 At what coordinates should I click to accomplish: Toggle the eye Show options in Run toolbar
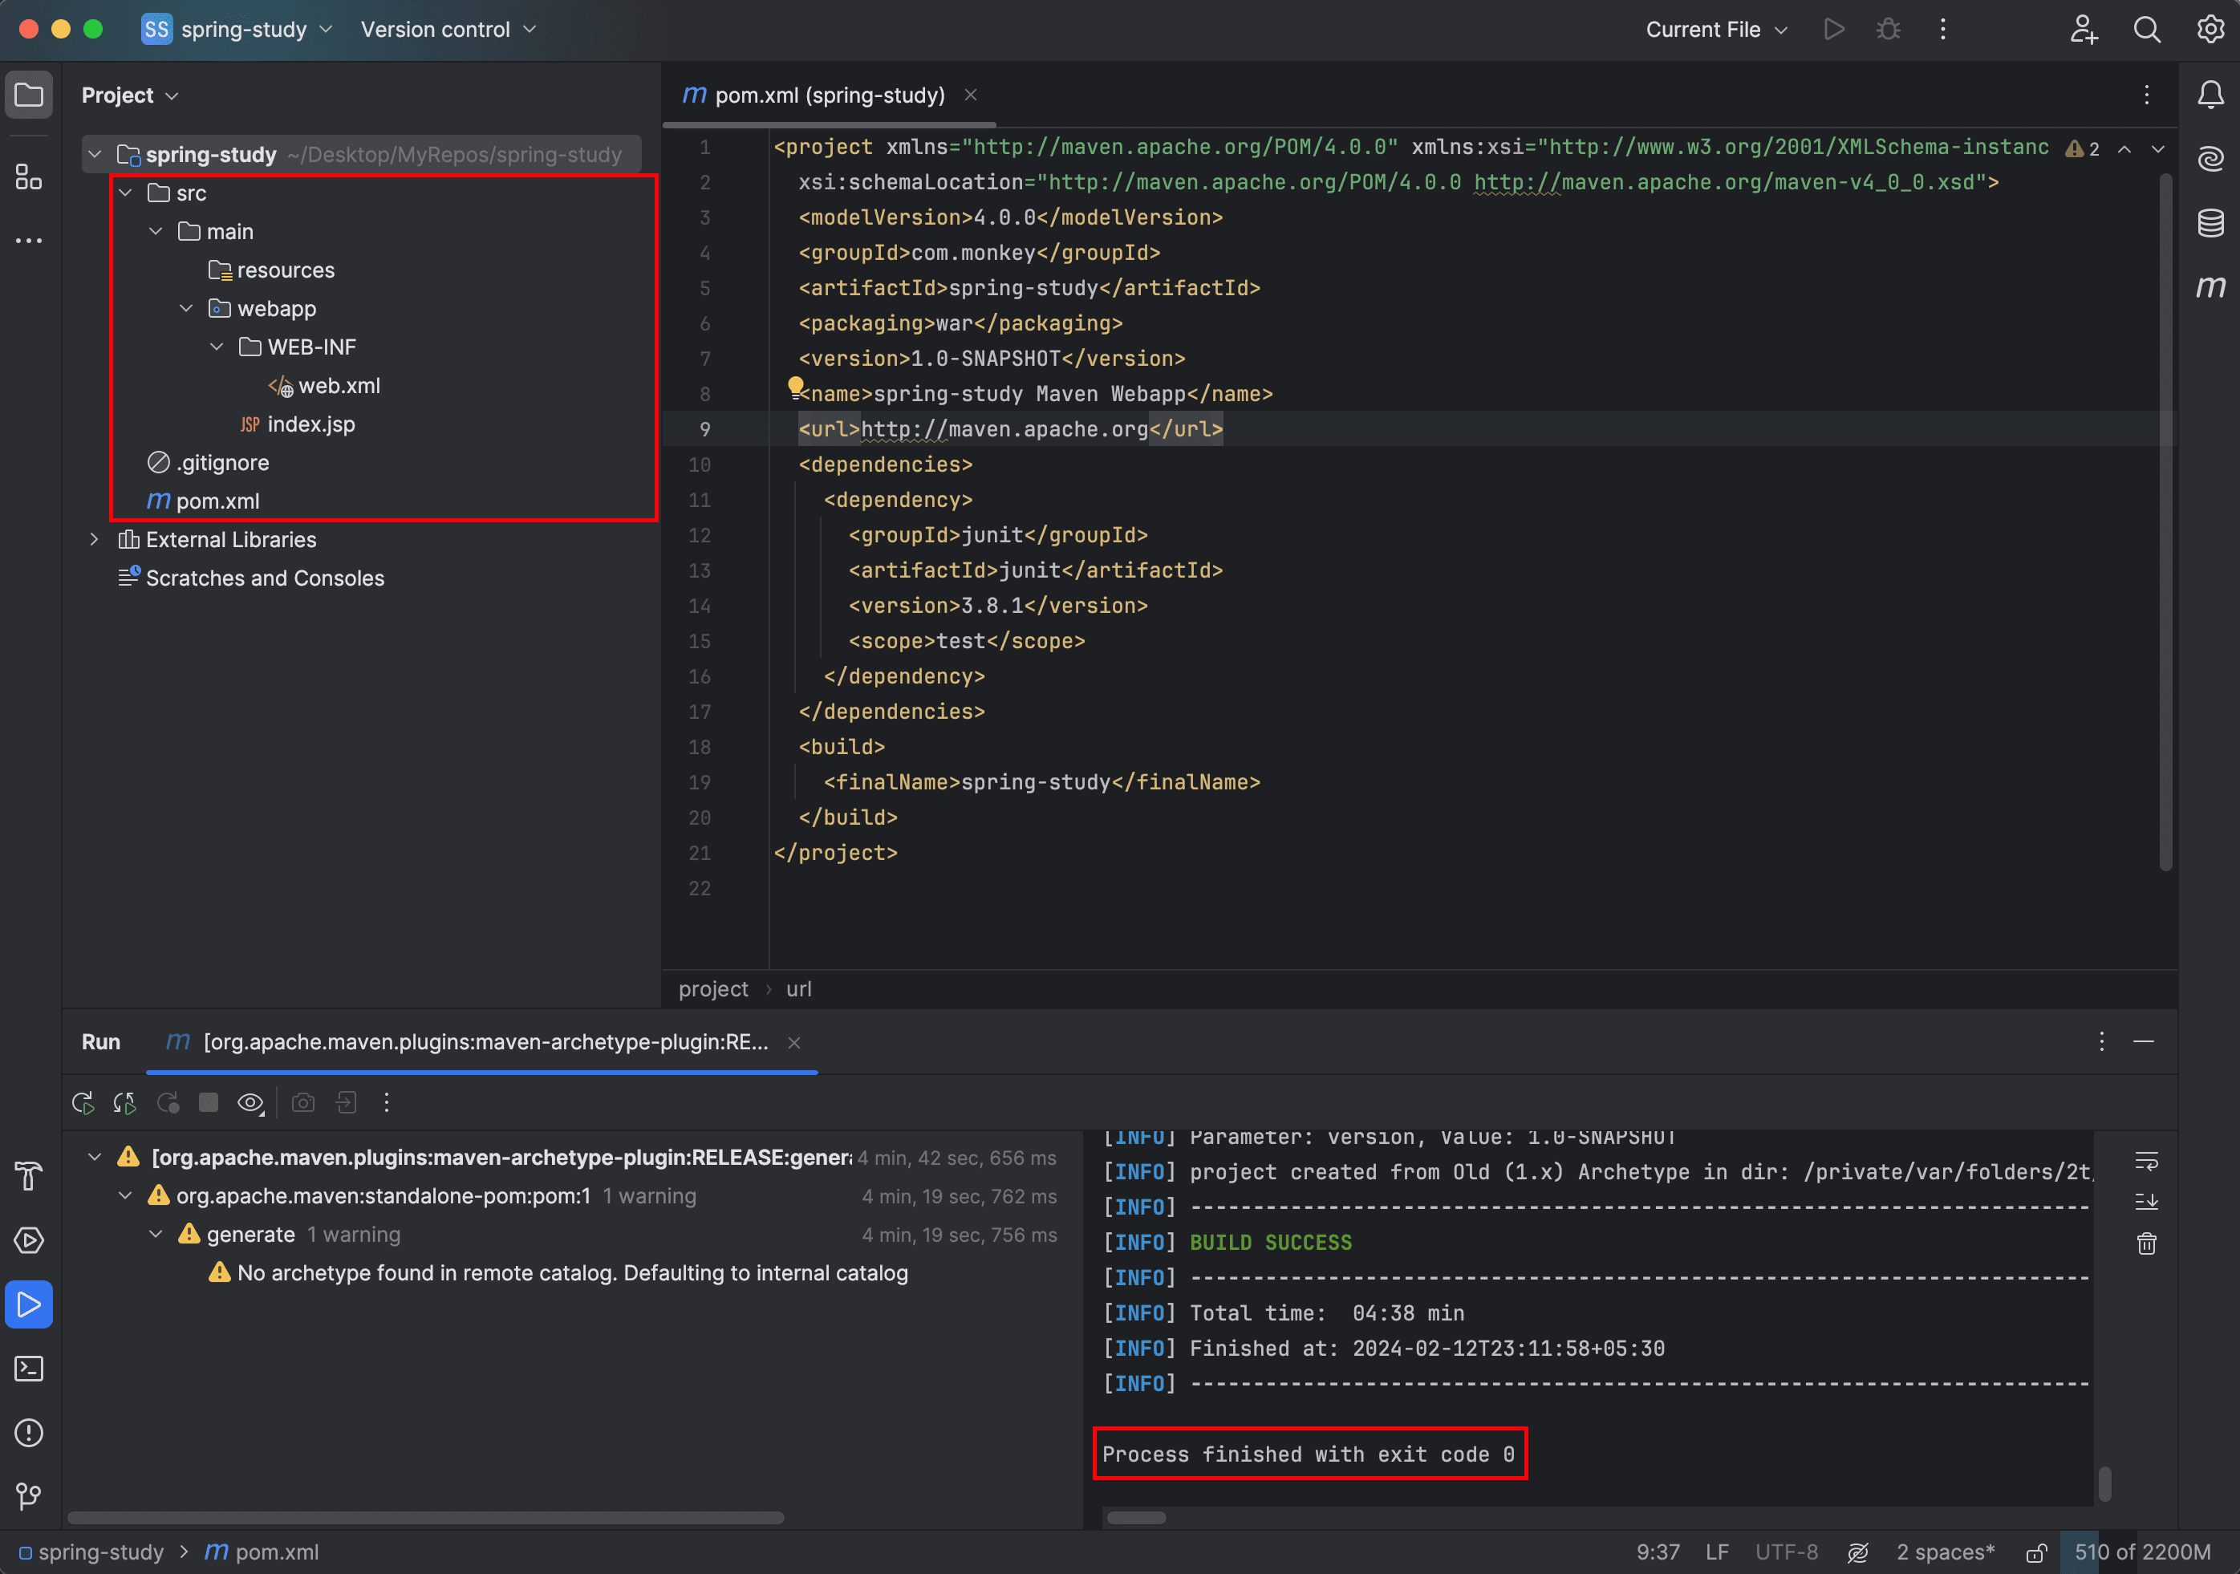coord(251,1102)
